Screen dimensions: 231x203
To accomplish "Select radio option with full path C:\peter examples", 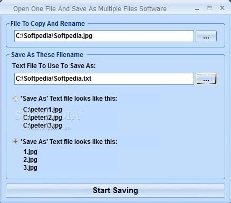I will click(15, 98).
